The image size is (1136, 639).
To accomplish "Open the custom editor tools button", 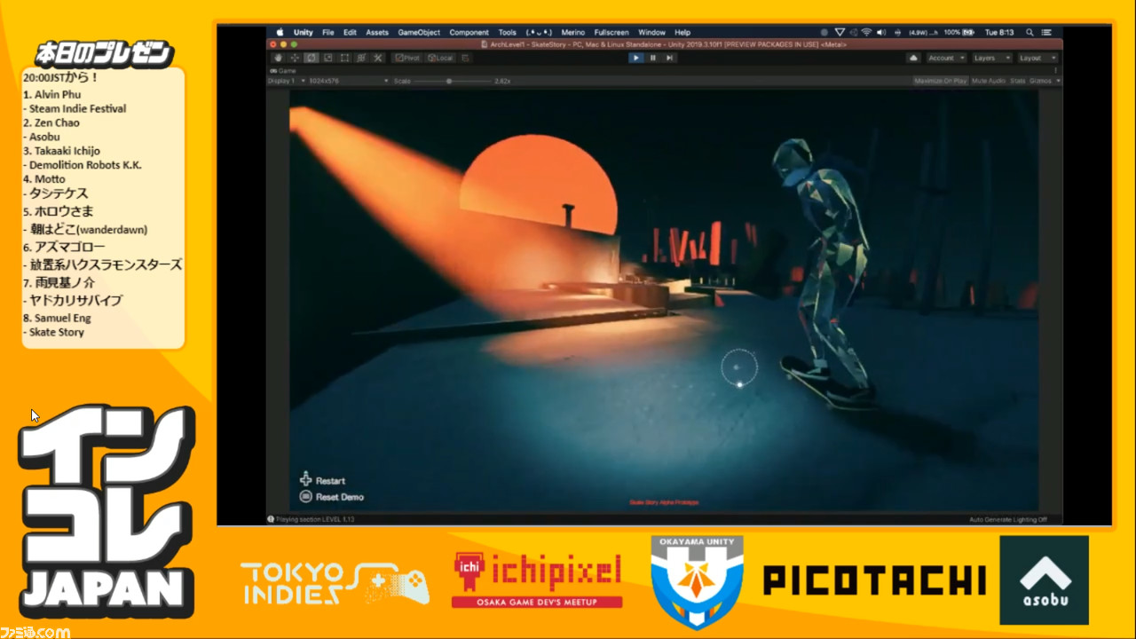I will pos(377,58).
